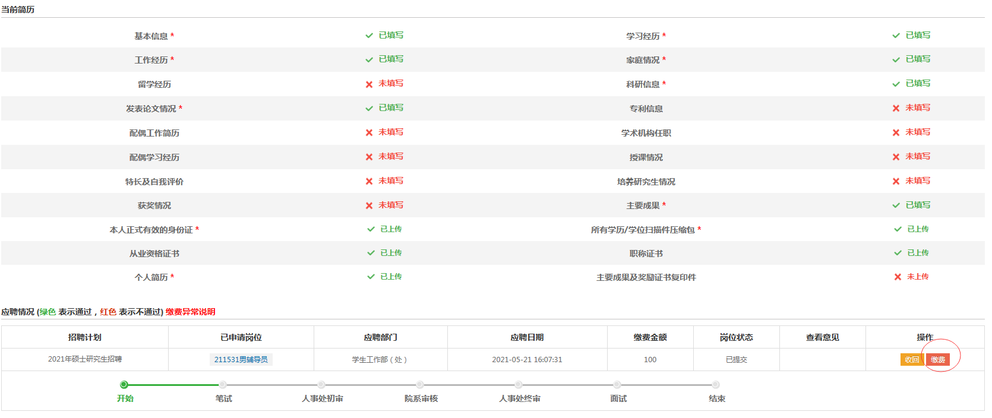Select the 笔试 step marker
The height and width of the screenshot is (418, 992).
tap(223, 385)
